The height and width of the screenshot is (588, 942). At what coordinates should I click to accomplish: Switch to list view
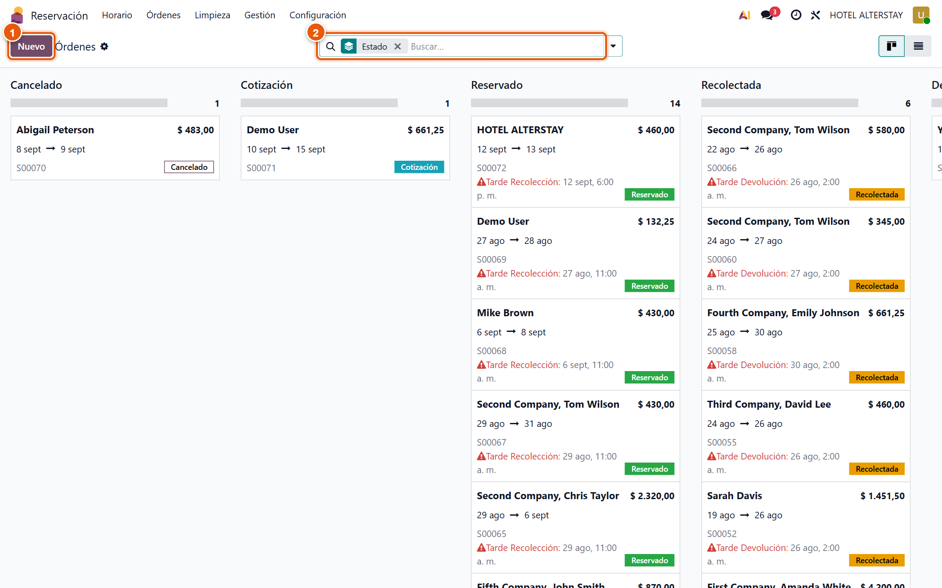coord(918,46)
